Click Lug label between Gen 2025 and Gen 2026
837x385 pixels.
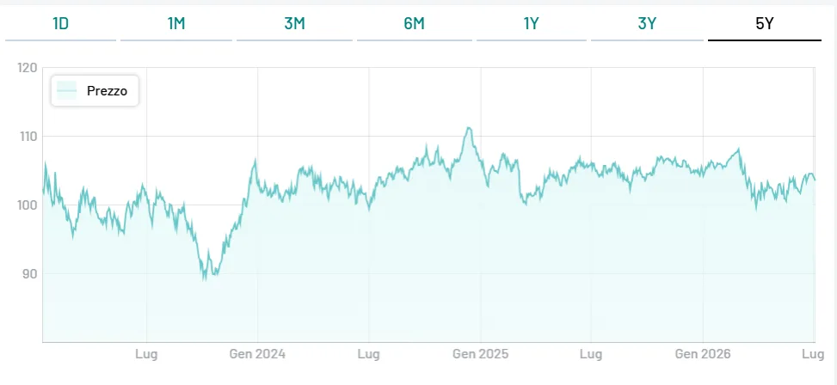point(591,354)
